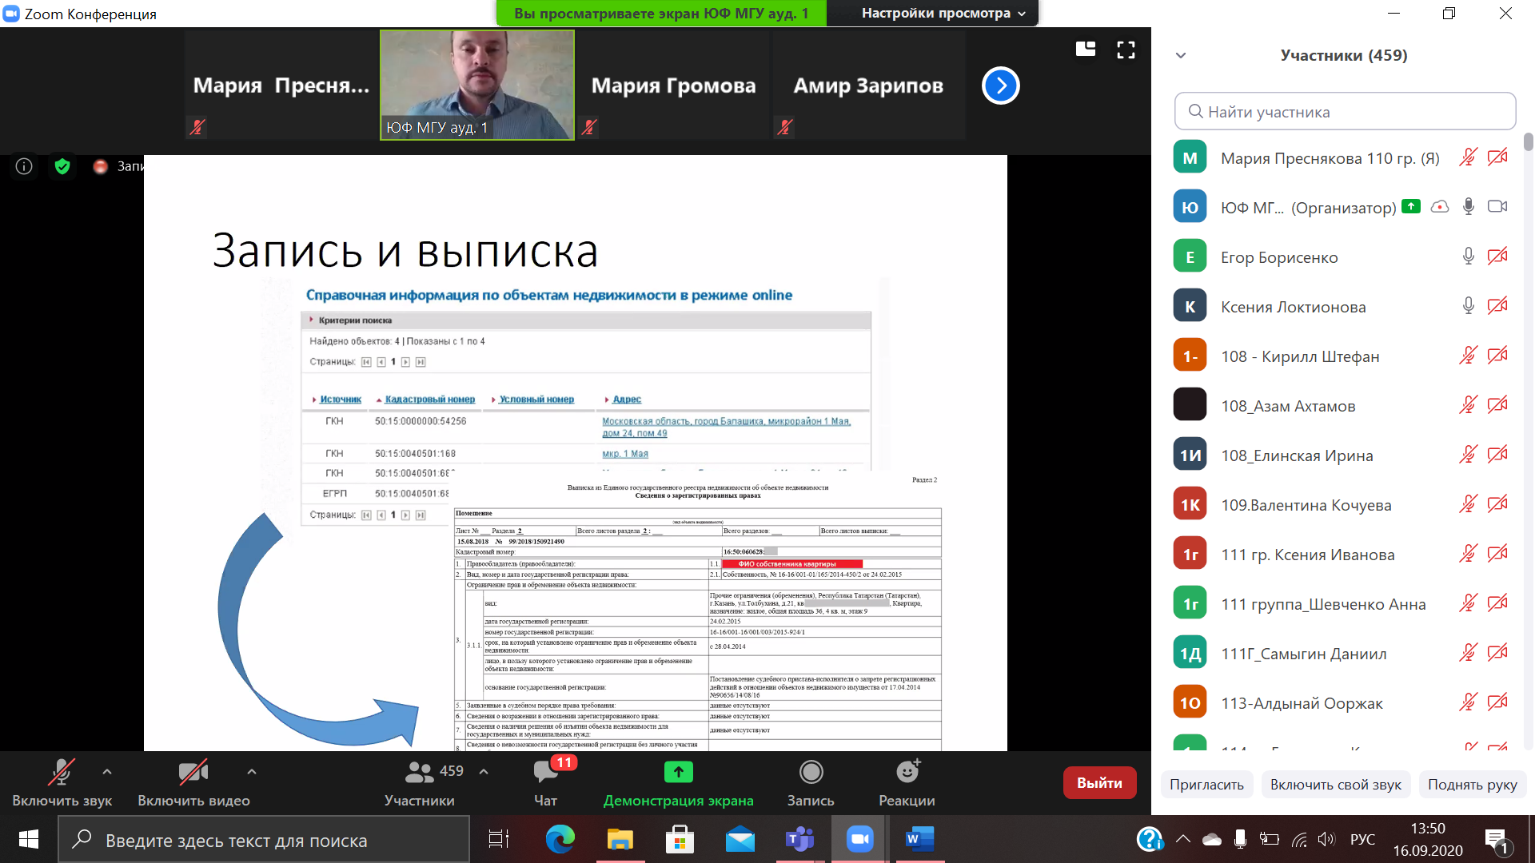The width and height of the screenshot is (1535, 863).
Task: Open audio options arrow next to Включить звук
Action: pos(107,772)
